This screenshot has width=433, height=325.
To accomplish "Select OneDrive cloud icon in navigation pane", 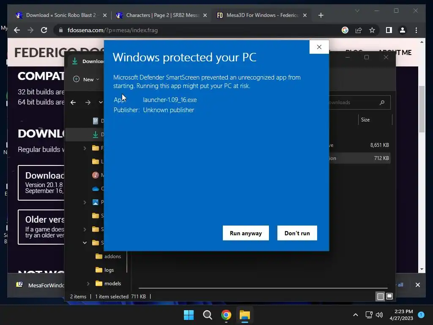I will pyautogui.click(x=96, y=189).
